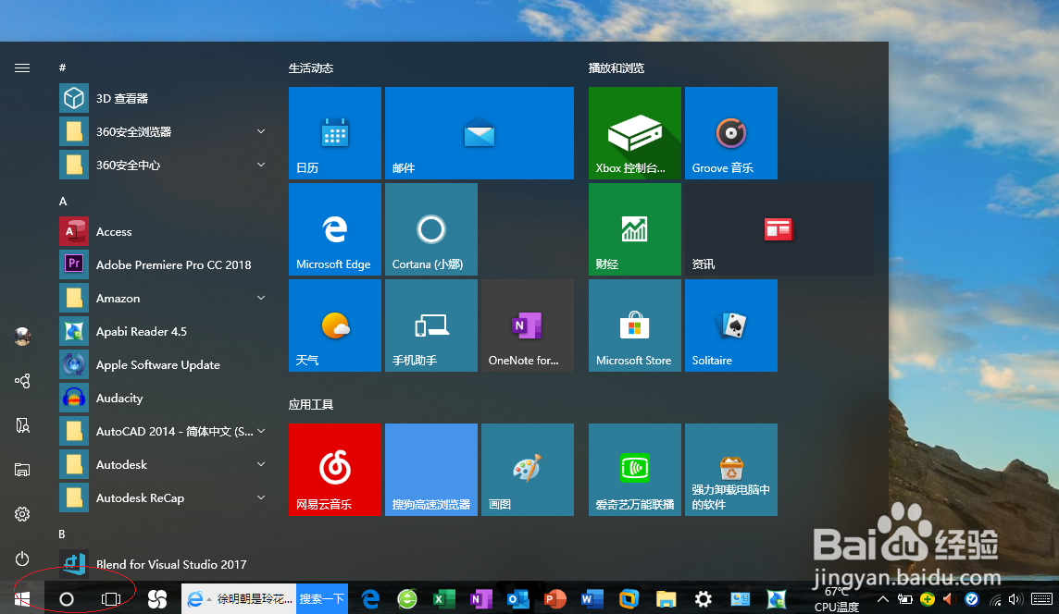
Task: Open the 手机助手 tile
Action: tap(430, 325)
